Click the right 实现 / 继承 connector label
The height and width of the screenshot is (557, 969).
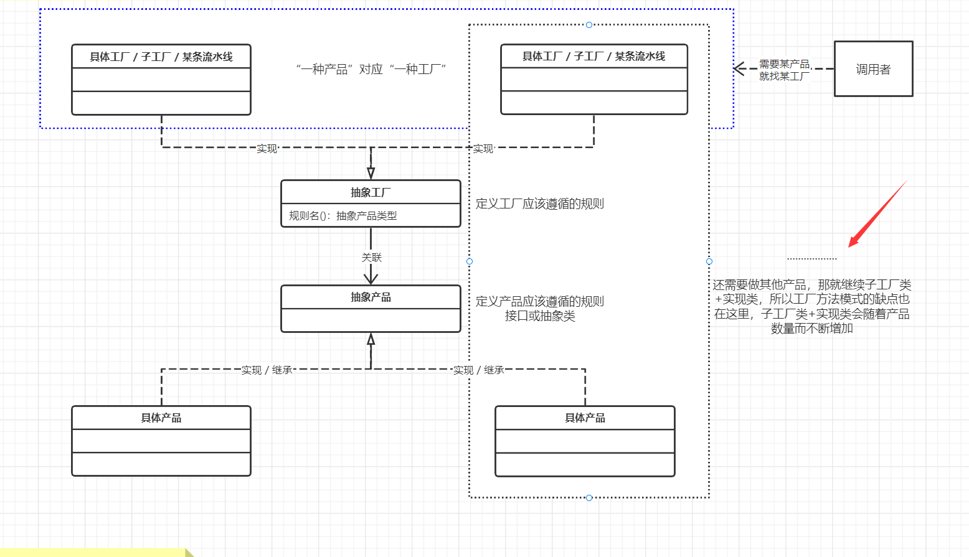tap(478, 370)
